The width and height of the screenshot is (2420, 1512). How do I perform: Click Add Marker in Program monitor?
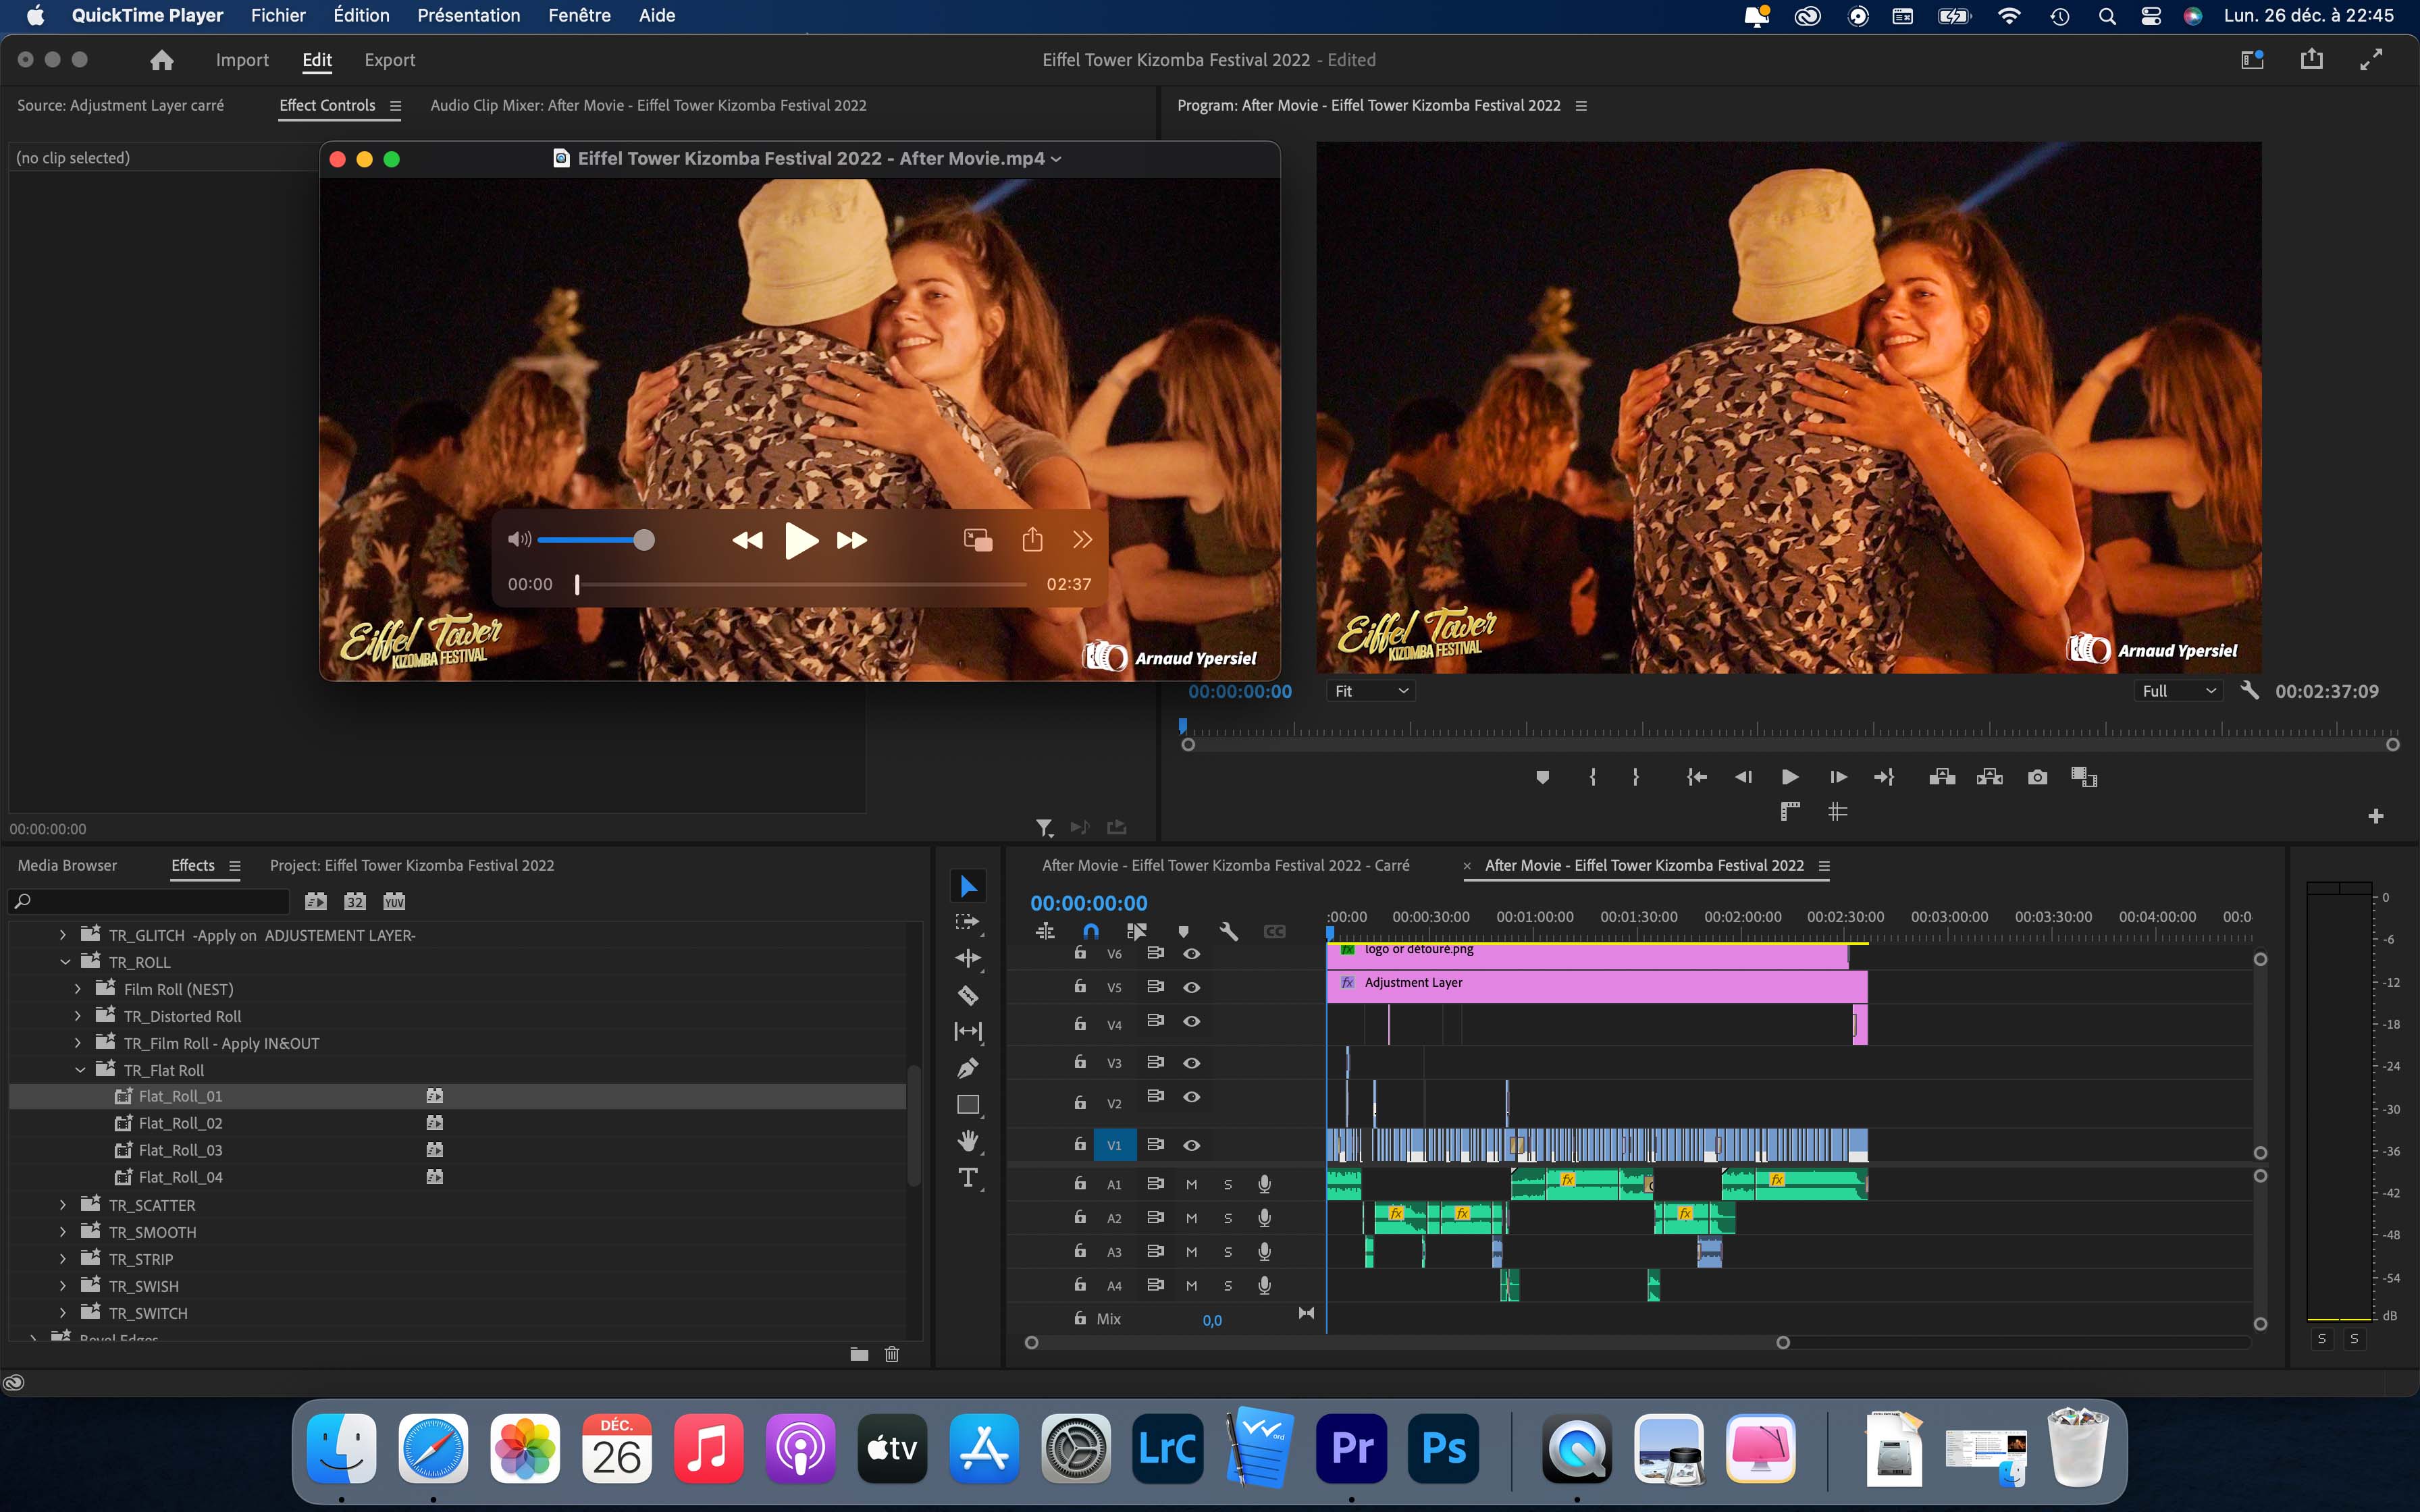coord(1542,777)
